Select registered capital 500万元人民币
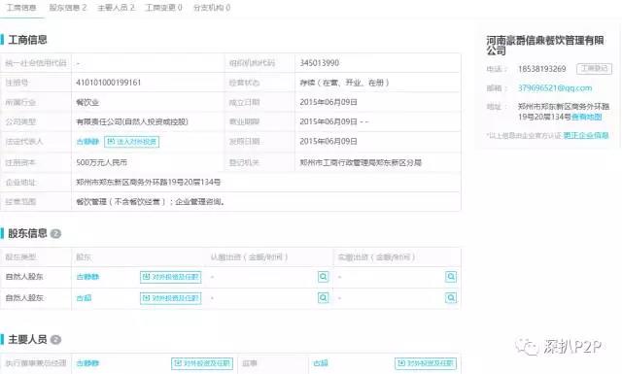Image resolution: width=622 pixels, height=374 pixels. tap(101, 162)
